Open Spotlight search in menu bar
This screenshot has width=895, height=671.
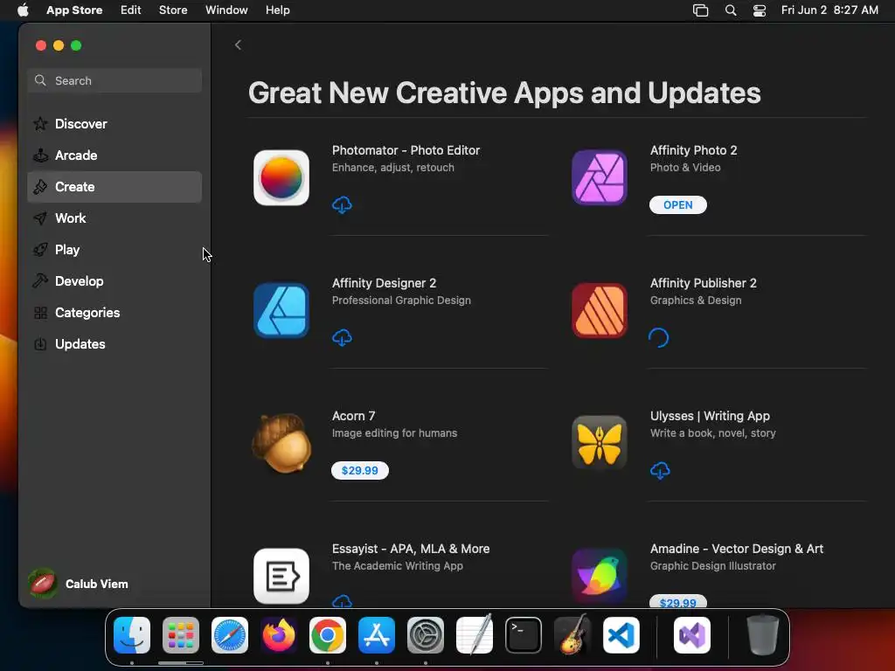731,10
